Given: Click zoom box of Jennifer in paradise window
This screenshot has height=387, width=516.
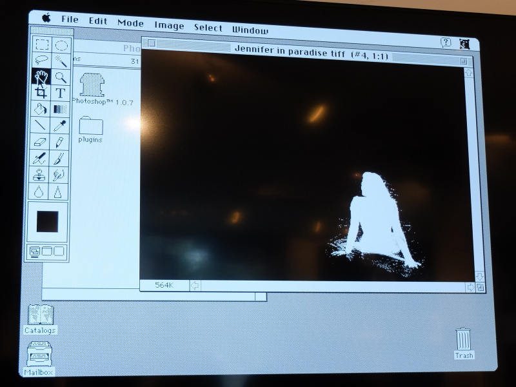Looking at the screenshot, I should coord(464,61).
